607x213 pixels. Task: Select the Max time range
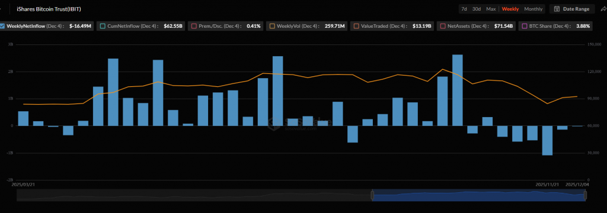(491, 9)
